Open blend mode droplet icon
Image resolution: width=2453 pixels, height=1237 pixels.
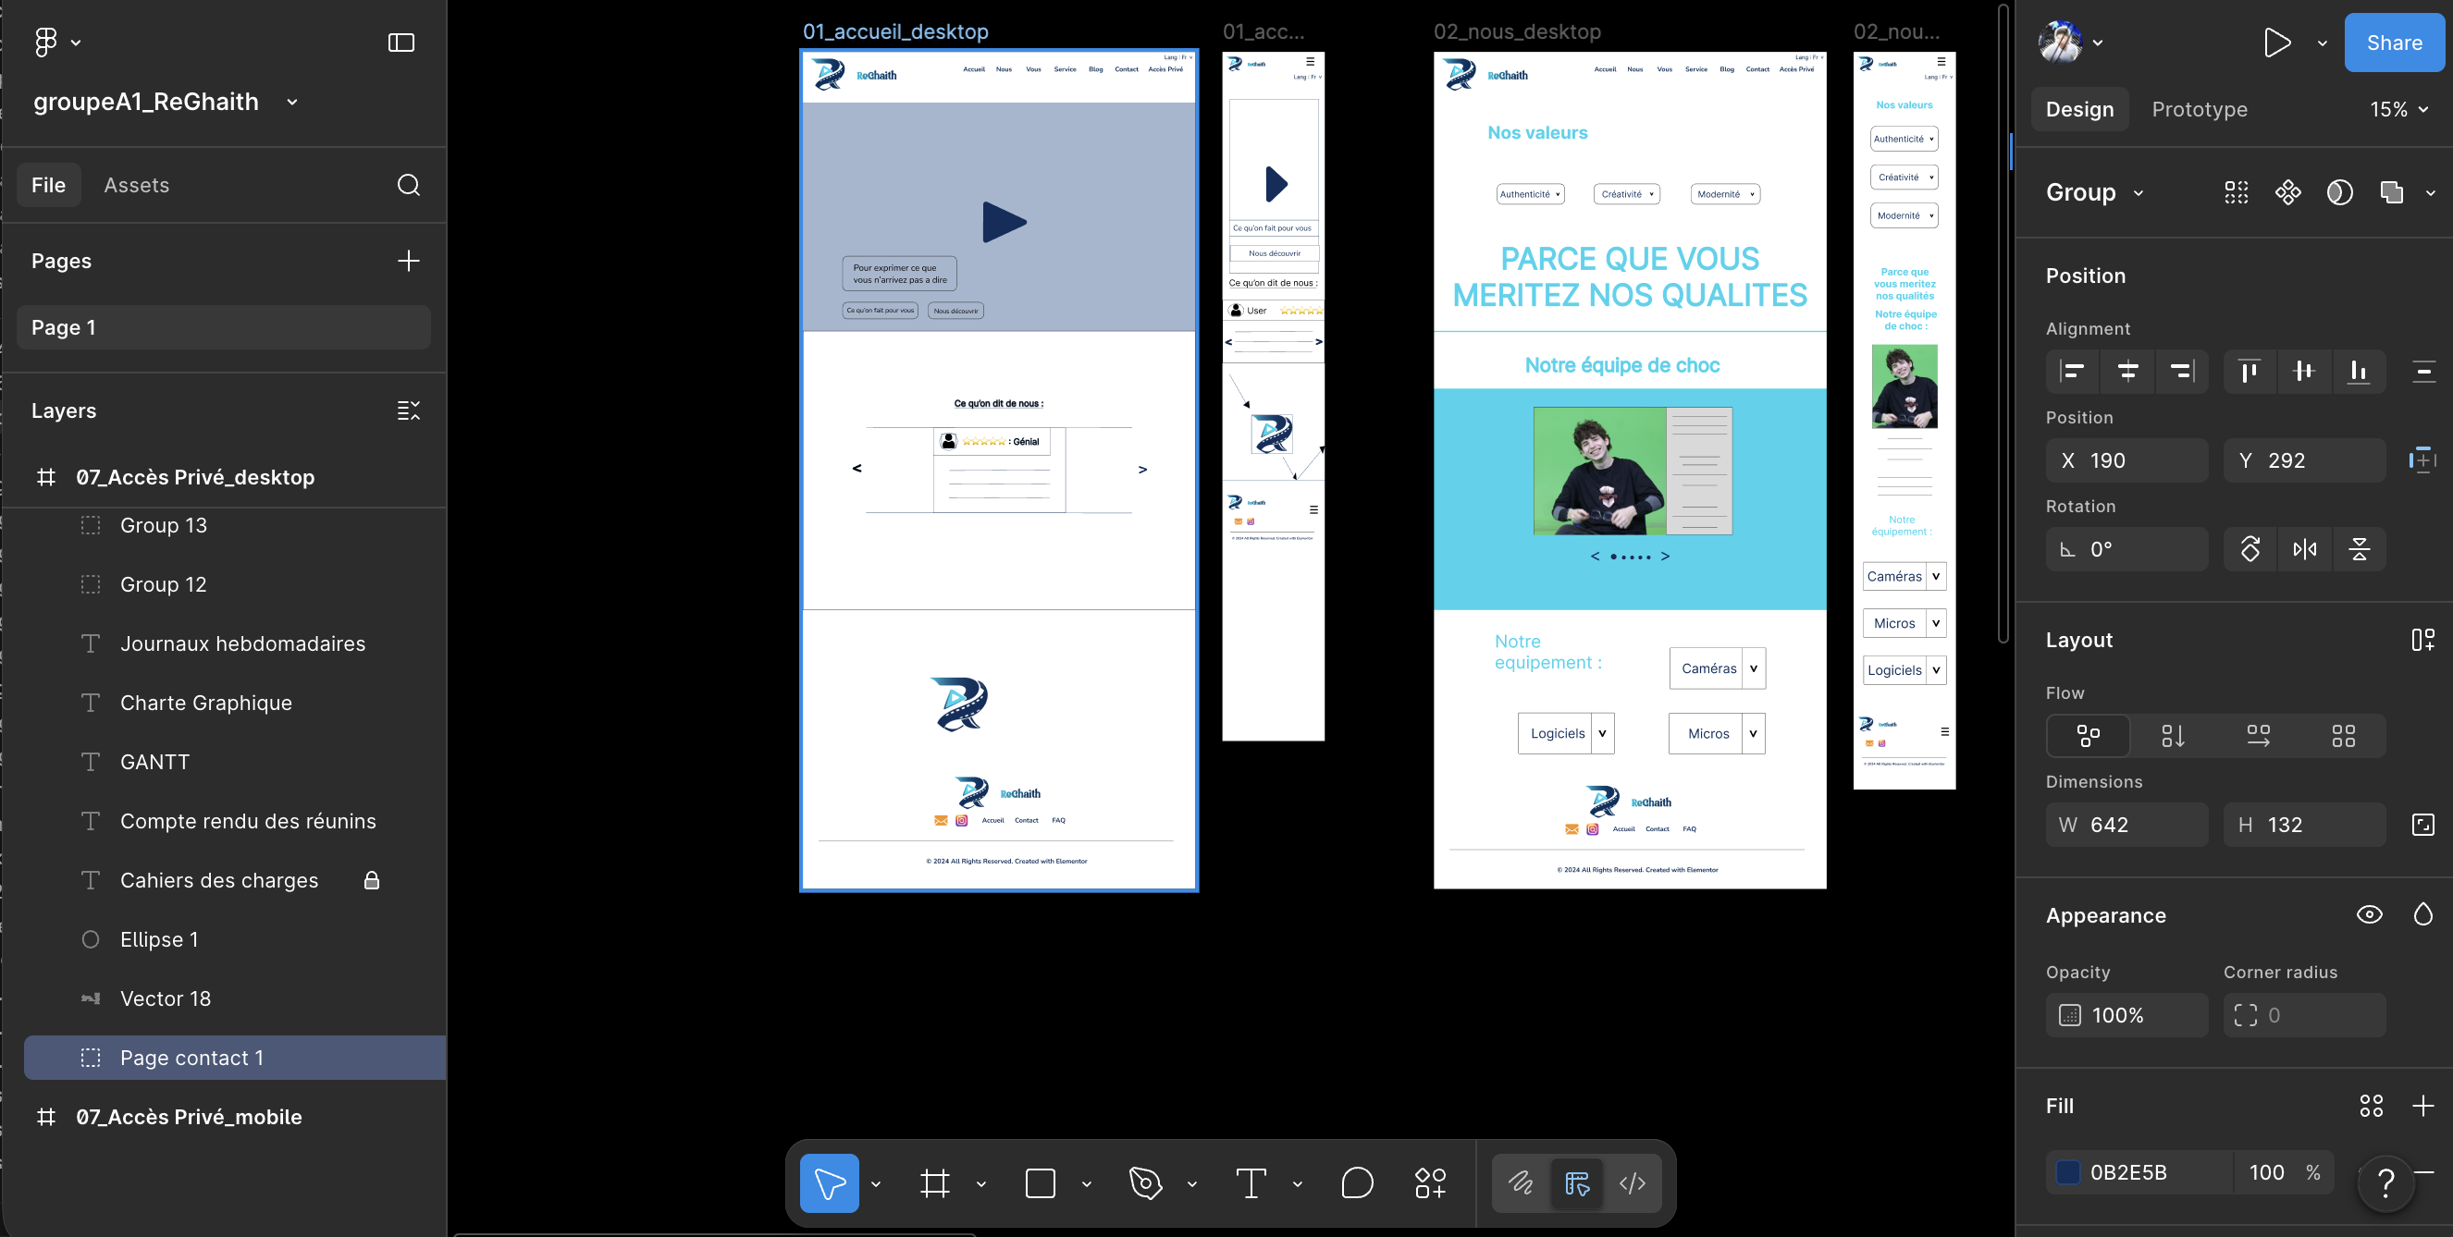pyautogui.click(x=2422, y=914)
